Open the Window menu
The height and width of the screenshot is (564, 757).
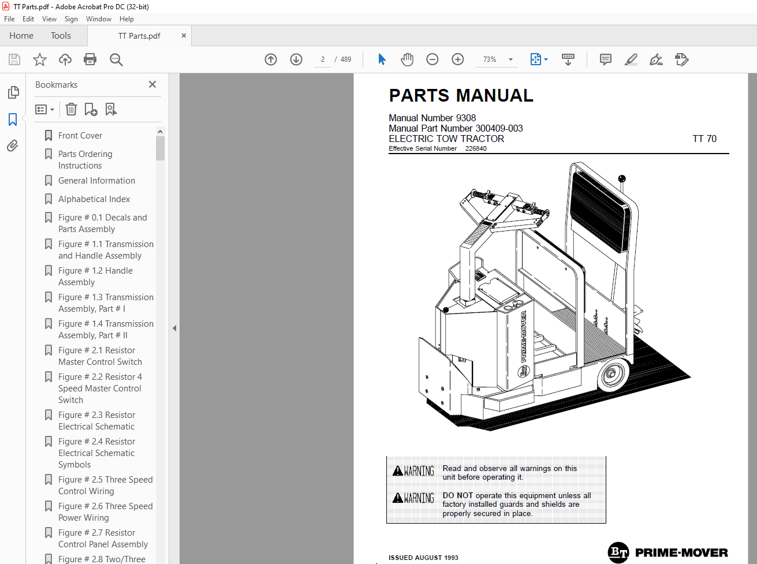click(x=99, y=19)
